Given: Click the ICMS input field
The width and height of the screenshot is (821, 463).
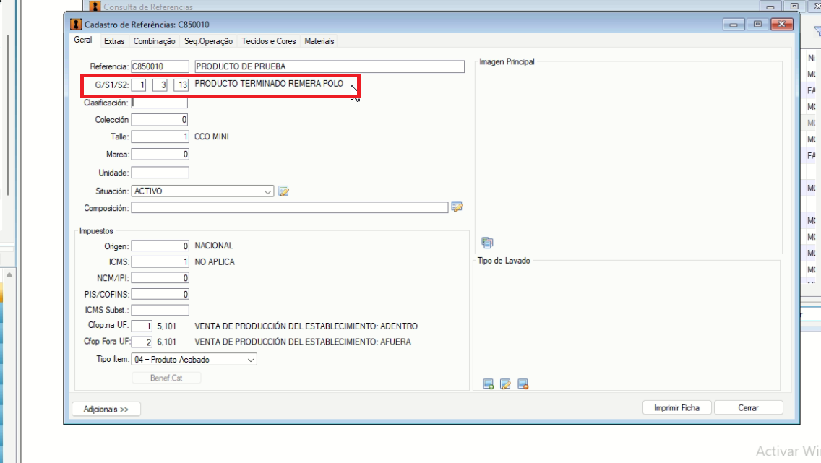Looking at the screenshot, I should point(160,261).
